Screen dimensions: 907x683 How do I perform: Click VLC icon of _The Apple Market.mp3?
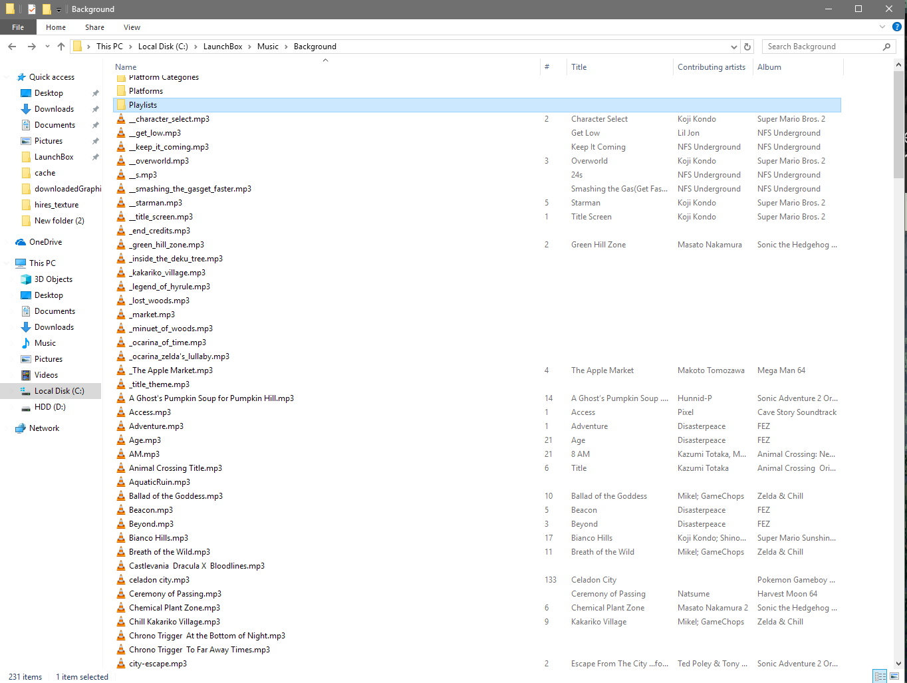(x=121, y=370)
